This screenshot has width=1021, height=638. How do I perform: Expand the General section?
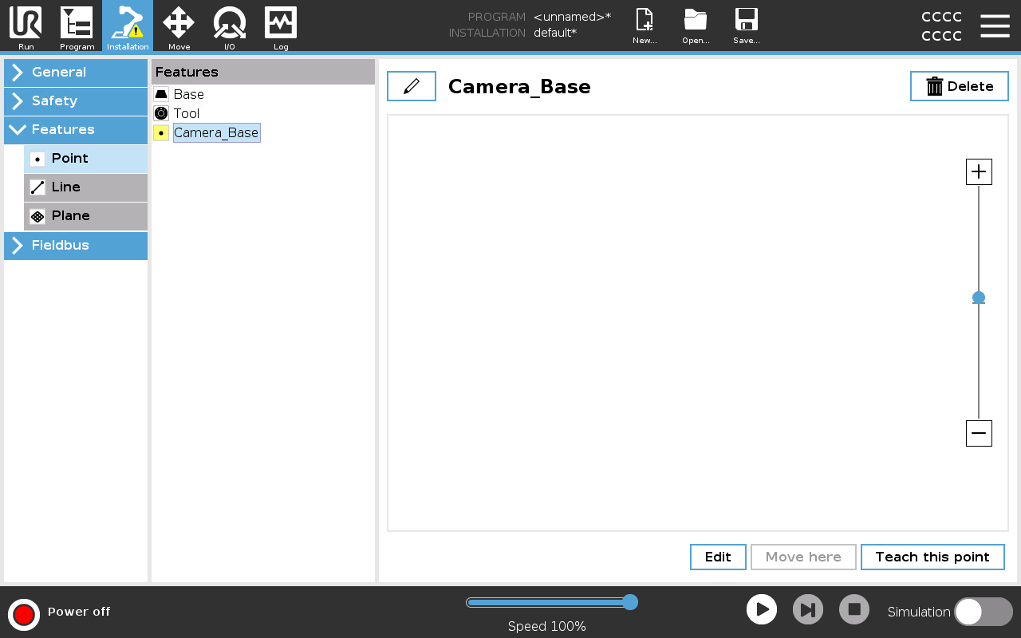coord(76,73)
